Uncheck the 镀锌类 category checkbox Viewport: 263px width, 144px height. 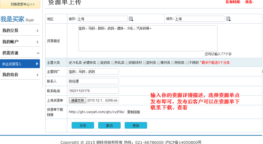click(x=85, y=63)
